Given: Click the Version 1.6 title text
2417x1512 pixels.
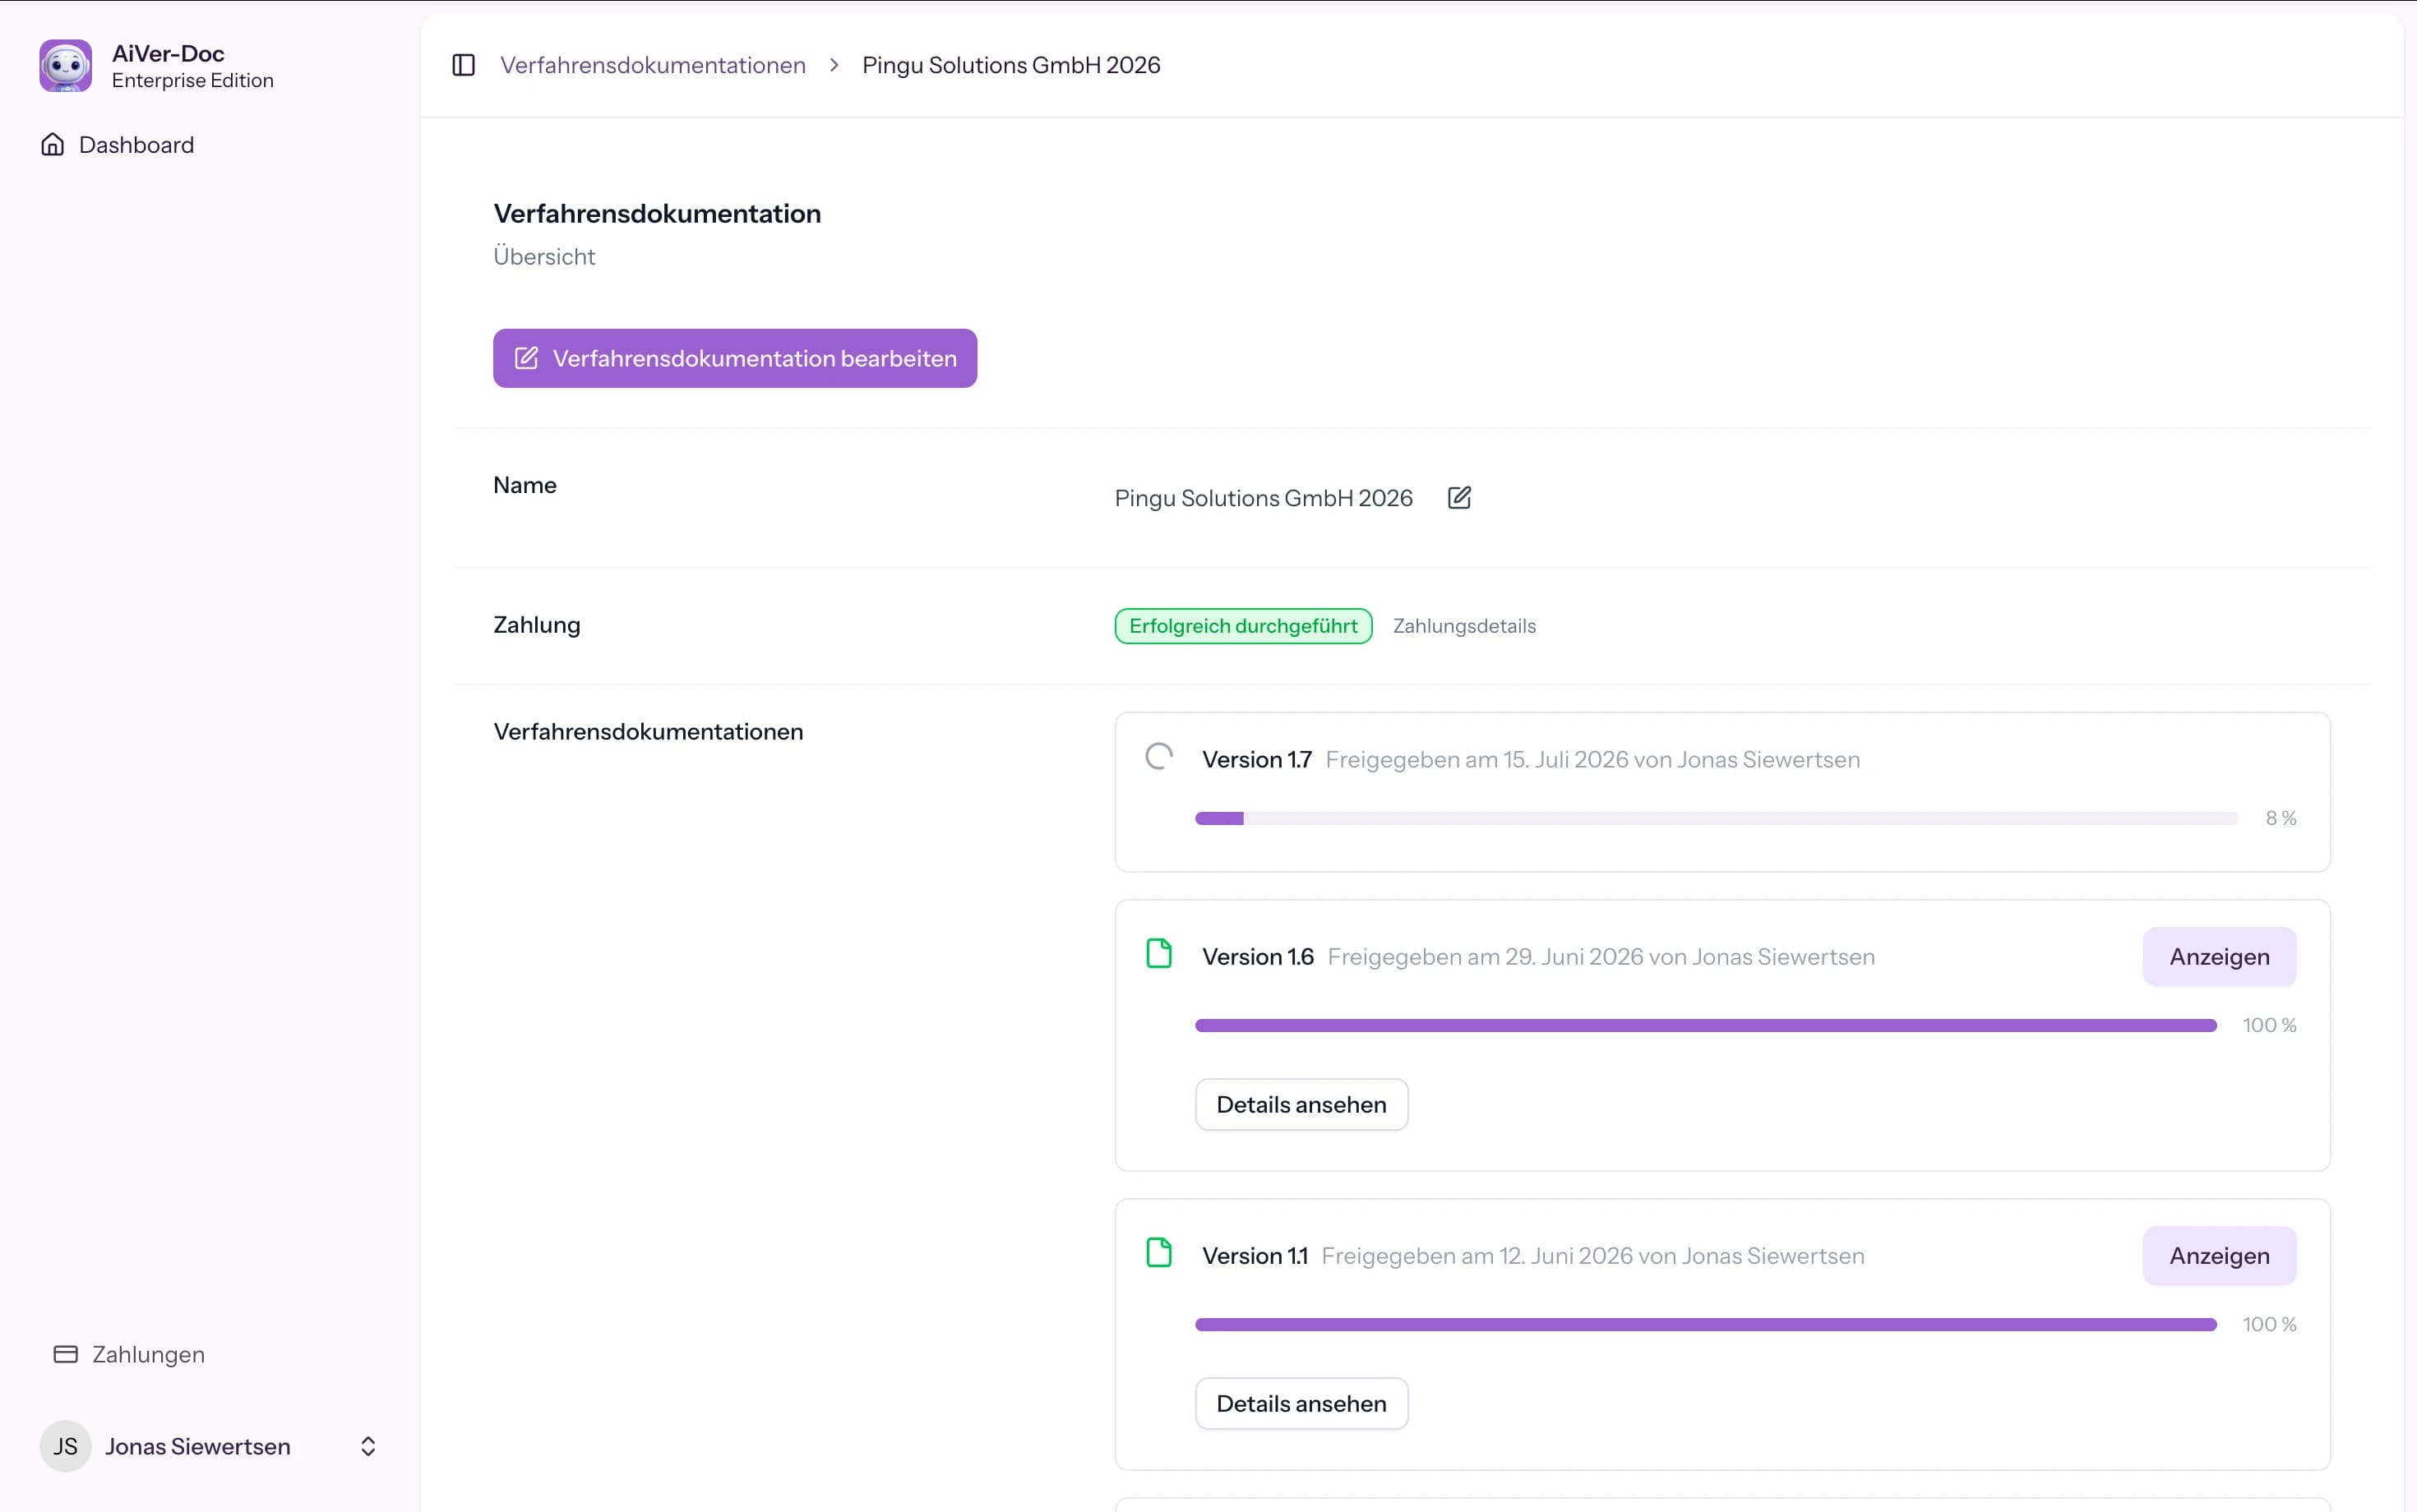Looking at the screenshot, I should (x=1258, y=957).
